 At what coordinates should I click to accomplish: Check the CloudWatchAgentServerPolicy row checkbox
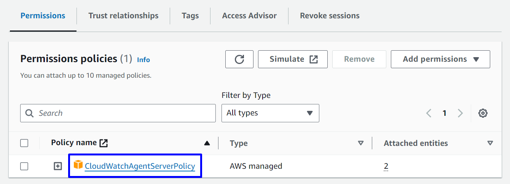coord(24,166)
